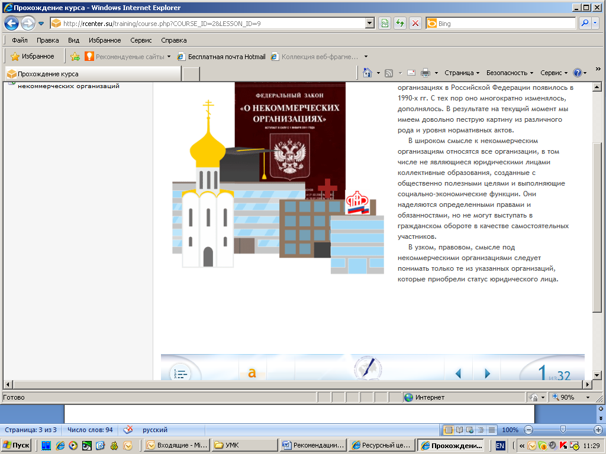606x454 pixels.
Task: Click the vertical scrollbar down arrow
Action: tap(597, 375)
